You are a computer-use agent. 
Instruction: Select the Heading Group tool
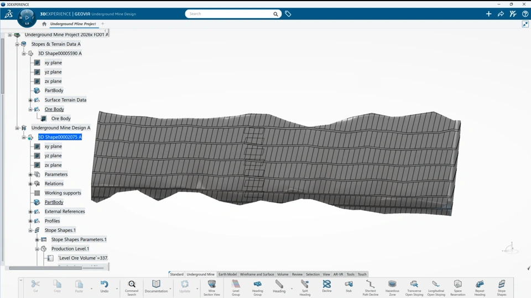(x=257, y=288)
